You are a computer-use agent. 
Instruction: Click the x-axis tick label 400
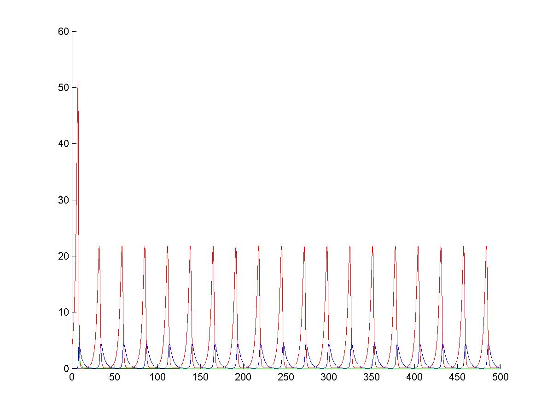coord(414,377)
